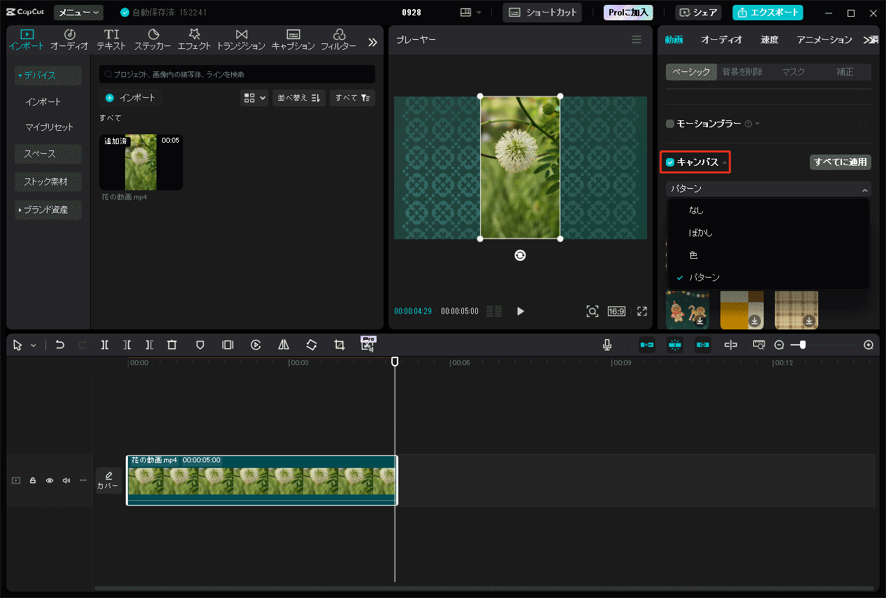Open the メニュー dropdown in title bar
Screen dimensions: 886x598
[78, 13]
